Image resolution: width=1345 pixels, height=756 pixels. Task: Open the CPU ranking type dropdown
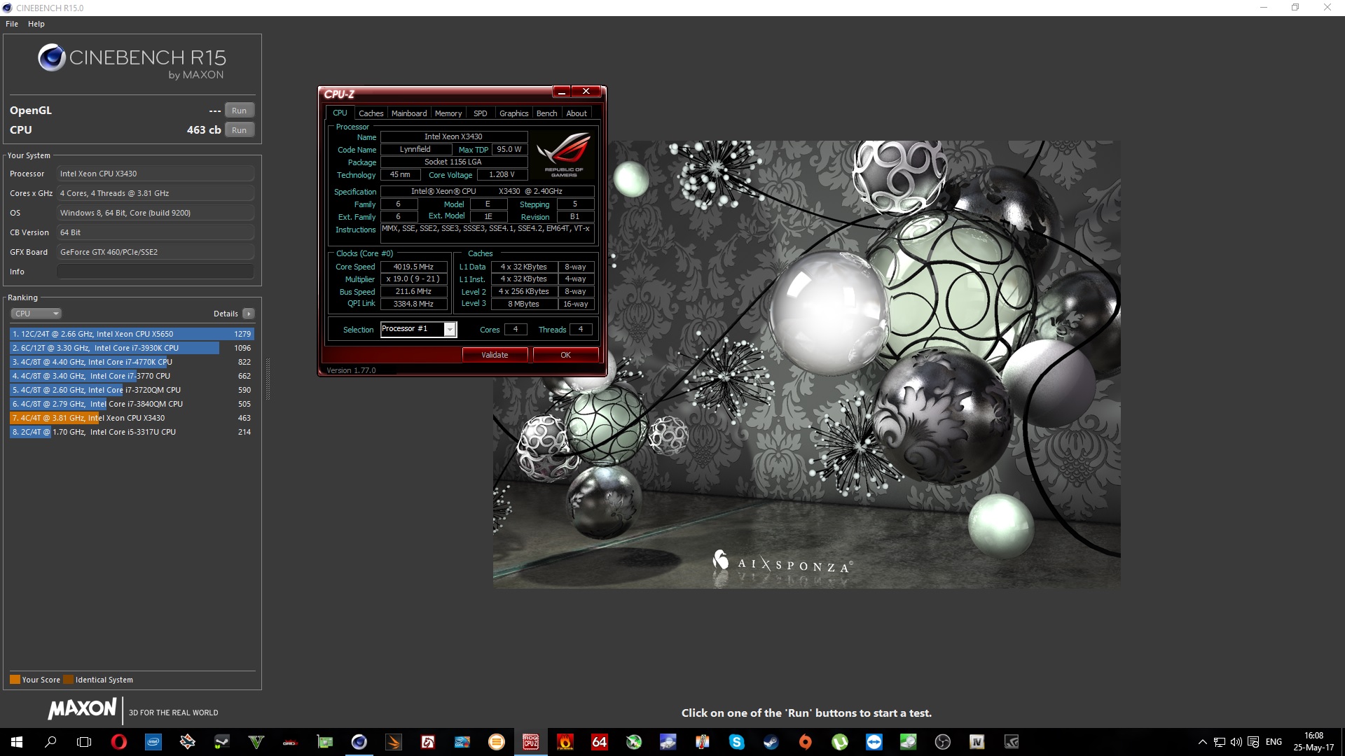click(x=36, y=314)
